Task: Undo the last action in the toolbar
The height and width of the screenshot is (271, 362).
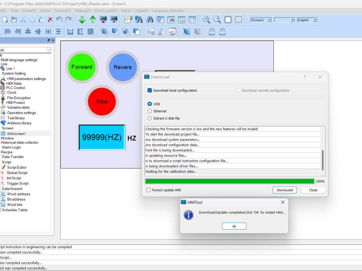Action: (59, 20)
